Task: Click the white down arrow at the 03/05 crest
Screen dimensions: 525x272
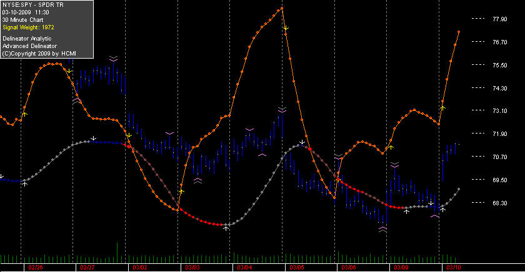Action: coord(302,143)
